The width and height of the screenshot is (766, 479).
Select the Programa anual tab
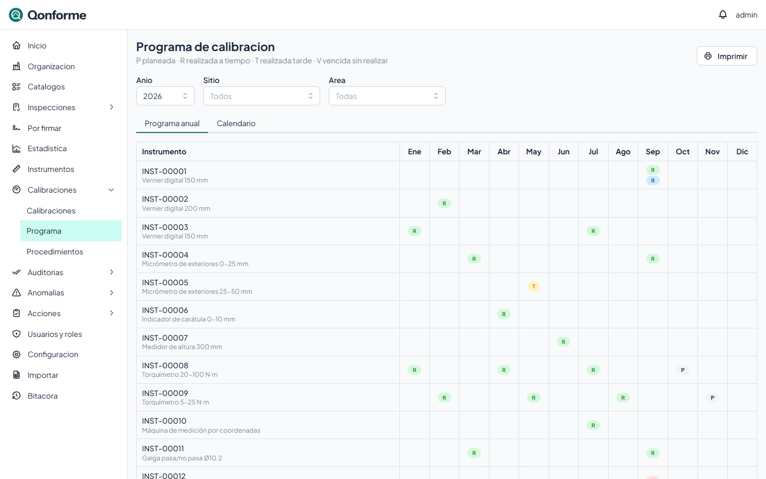coord(172,123)
